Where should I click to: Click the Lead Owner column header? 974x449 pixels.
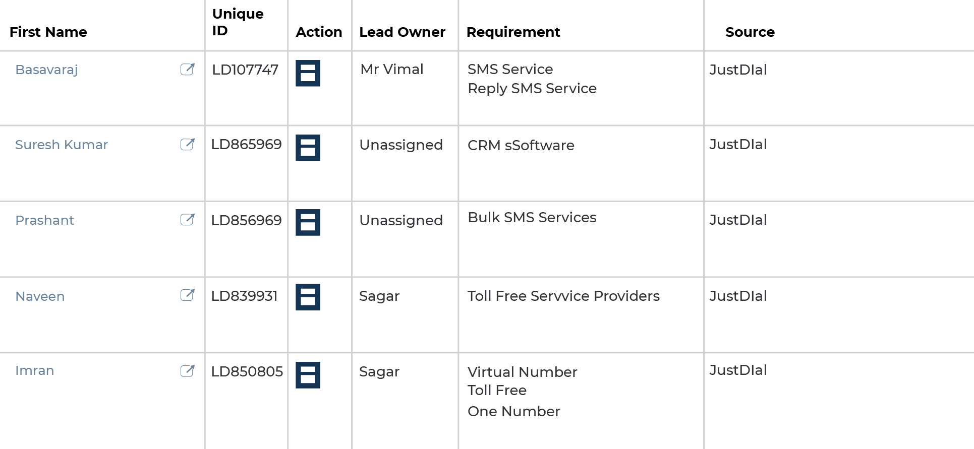coord(402,32)
